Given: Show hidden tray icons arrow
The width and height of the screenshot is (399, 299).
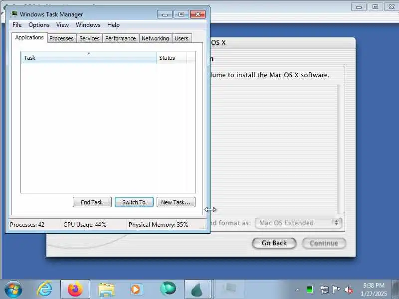Looking at the screenshot, I should click(x=297, y=290).
